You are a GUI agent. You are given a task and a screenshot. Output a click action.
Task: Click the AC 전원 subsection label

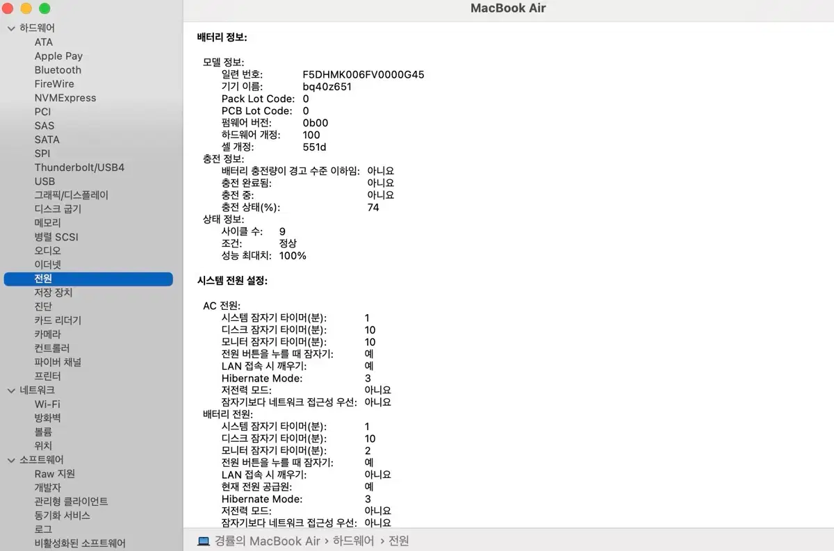(221, 306)
